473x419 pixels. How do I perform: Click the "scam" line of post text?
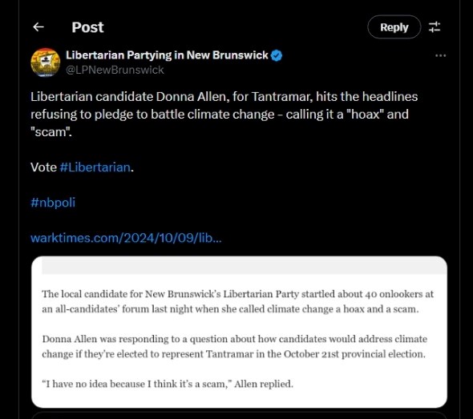[x=51, y=132]
